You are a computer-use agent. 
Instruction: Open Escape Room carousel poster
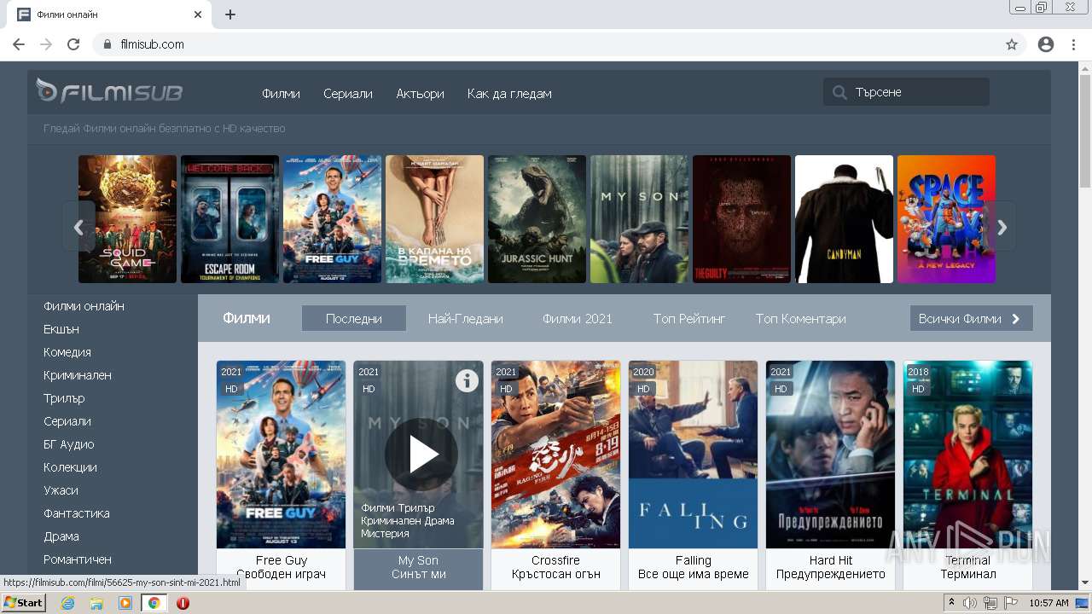[x=229, y=219]
